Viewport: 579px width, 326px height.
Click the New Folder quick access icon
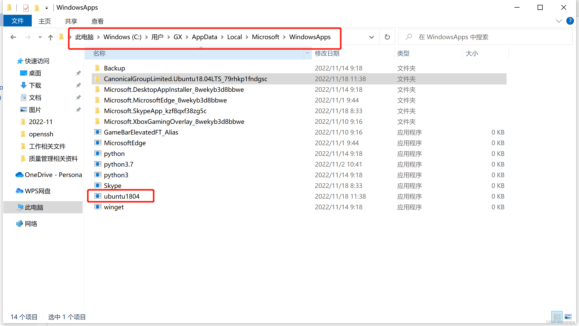click(x=37, y=8)
